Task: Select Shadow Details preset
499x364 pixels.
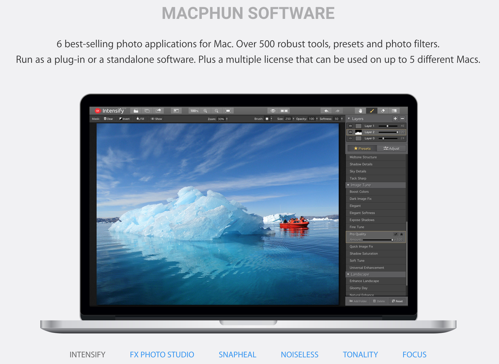Action: (x=376, y=164)
